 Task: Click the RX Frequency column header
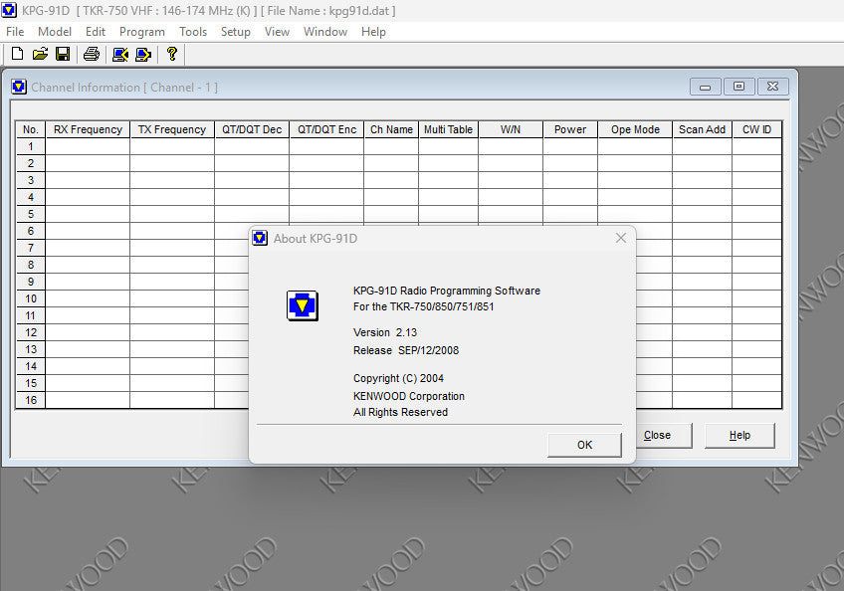pos(88,129)
